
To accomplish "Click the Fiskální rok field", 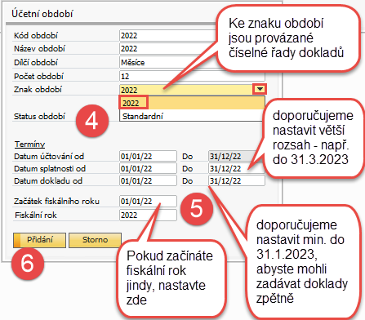I will 148,215.
